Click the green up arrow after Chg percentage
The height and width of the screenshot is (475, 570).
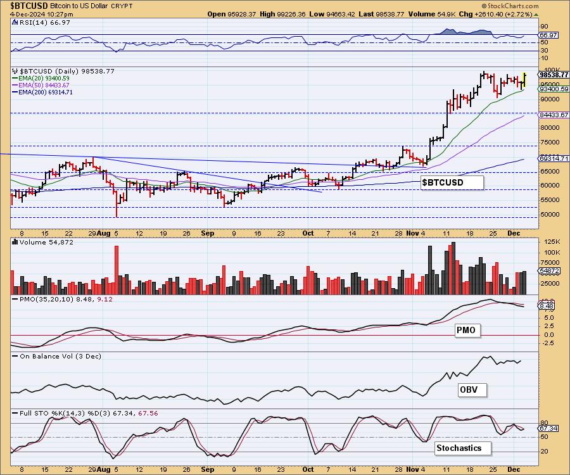point(536,15)
